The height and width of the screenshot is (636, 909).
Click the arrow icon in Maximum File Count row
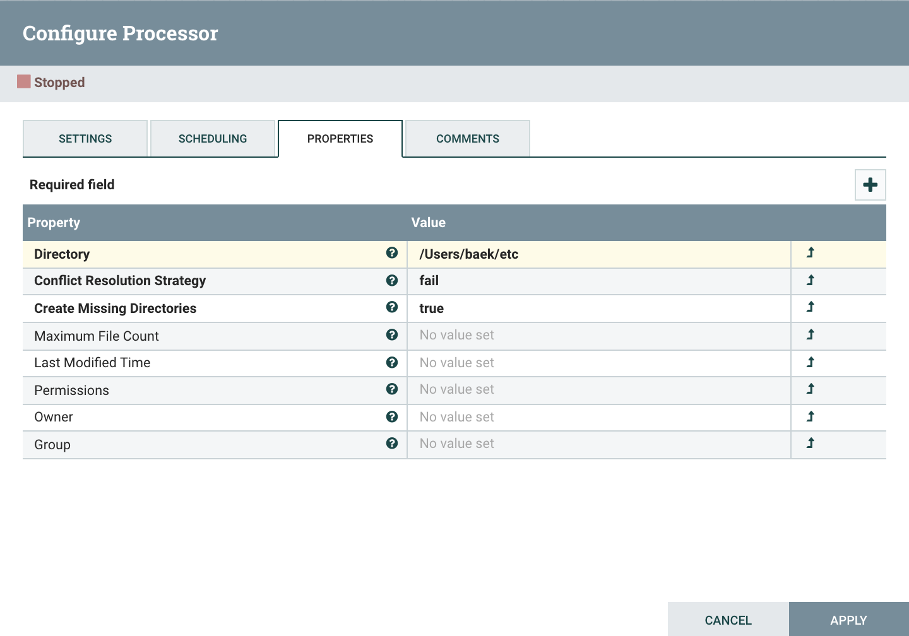[811, 334]
